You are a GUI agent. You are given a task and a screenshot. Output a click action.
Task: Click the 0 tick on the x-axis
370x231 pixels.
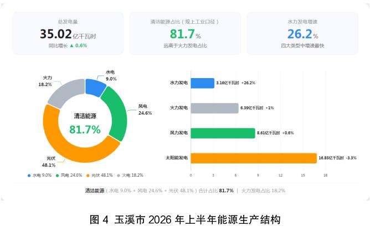(x=191, y=176)
